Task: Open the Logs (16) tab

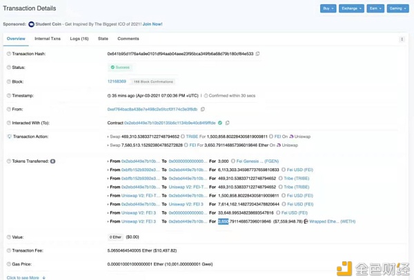Action: 79,39
